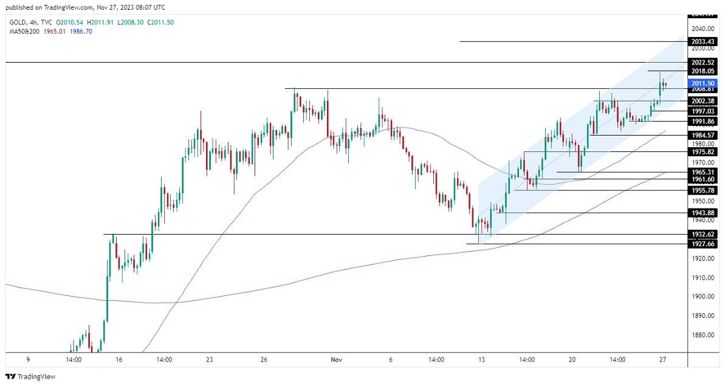The image size is (725, 386).
Task: Click the TradingView logo at bottom left
Action: (x=30, y=377)
